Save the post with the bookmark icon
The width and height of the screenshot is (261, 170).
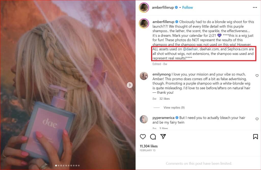pos(255,137)
